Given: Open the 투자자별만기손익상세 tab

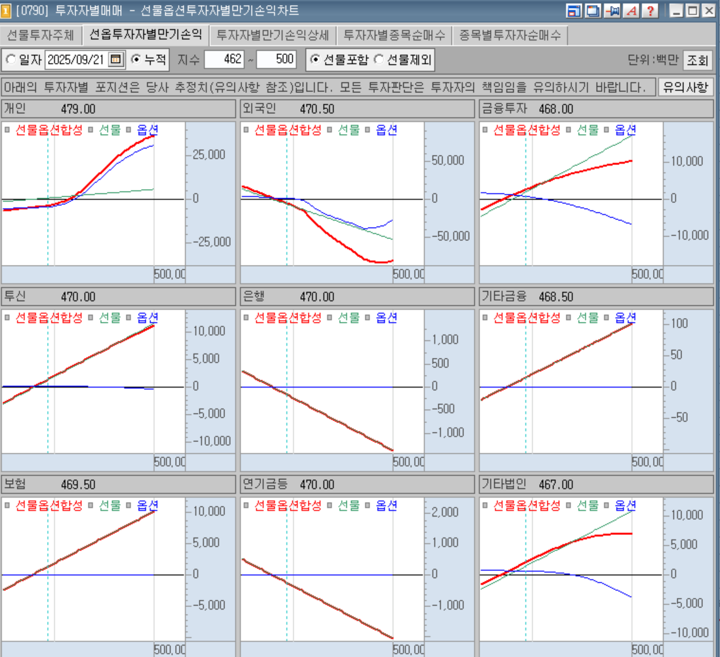Looking at the screenshot, I should (x=272, y=35).
